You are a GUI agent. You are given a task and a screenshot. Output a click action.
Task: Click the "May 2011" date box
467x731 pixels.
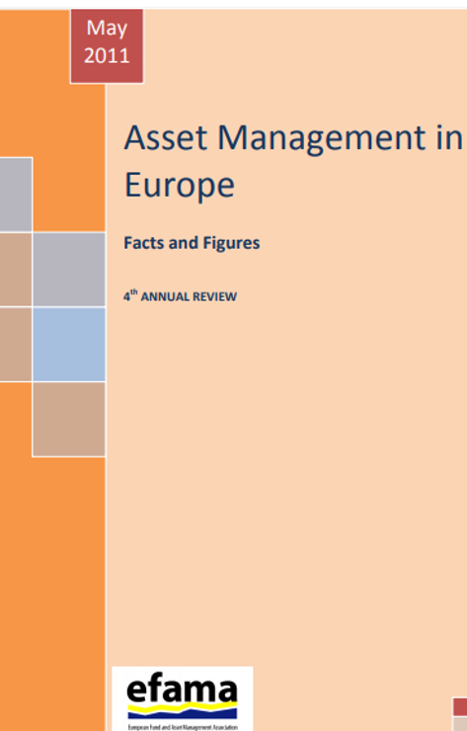[107, 45]
